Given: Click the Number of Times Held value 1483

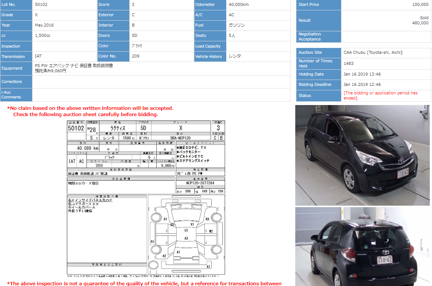Looking at the screenshot, I should pyautogui.click(x=348, y=63).
